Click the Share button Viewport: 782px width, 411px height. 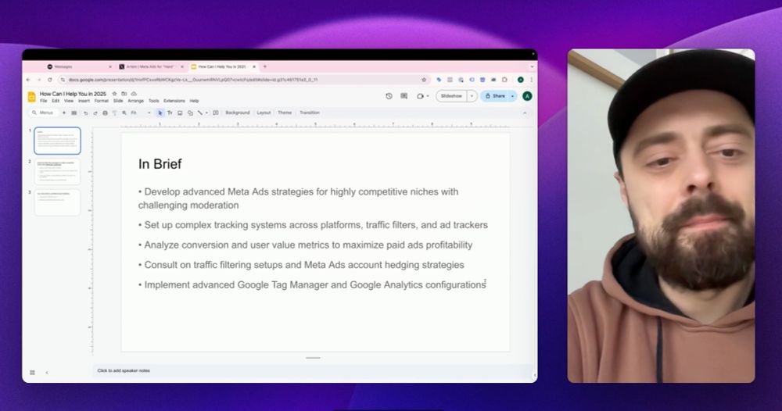point(495,96)
